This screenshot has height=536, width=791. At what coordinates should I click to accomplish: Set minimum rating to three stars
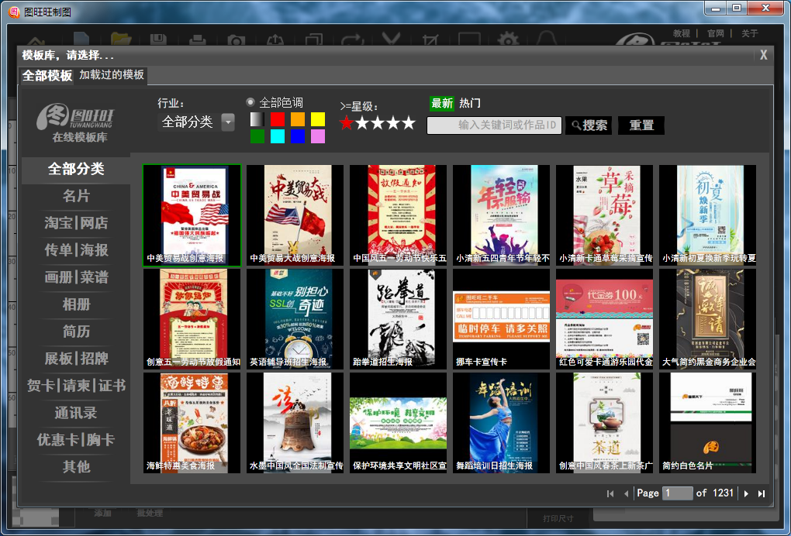pyautogui.click(x=378, y=123)
